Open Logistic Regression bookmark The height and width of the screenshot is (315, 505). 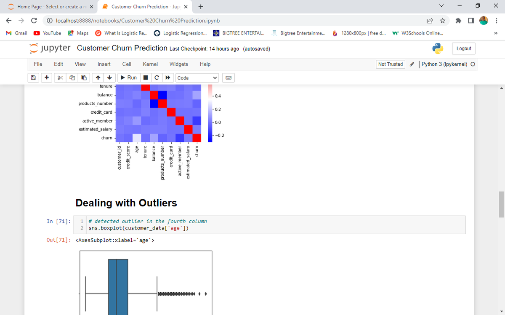click(180, 33)
